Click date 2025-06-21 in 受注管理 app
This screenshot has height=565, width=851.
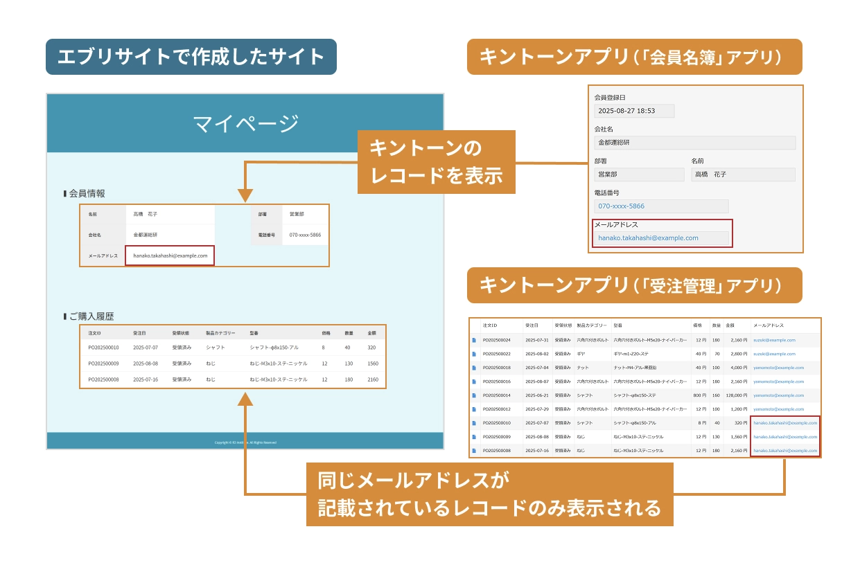pyautogui.click(x=537, y=395)
